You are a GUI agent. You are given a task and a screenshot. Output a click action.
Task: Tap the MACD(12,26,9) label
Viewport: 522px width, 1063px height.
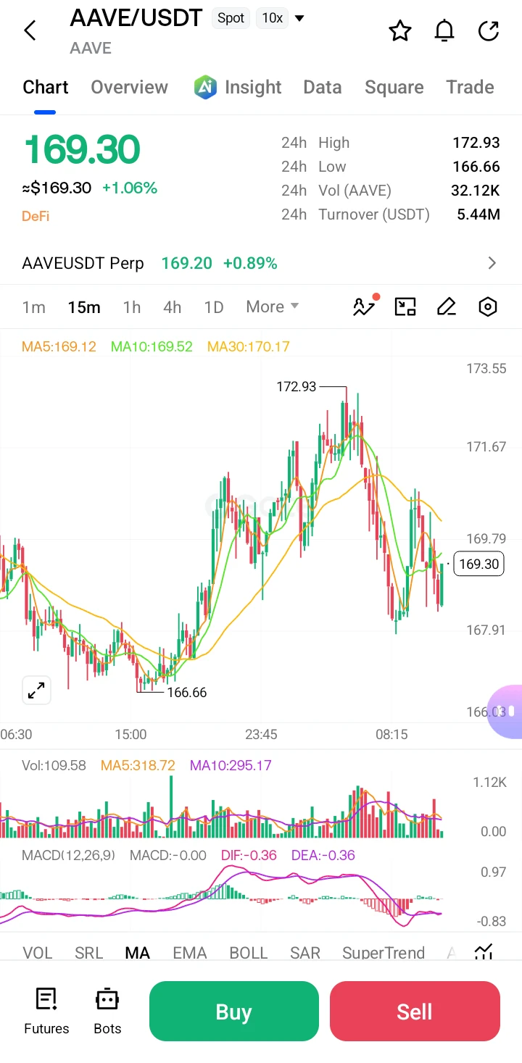68,855
